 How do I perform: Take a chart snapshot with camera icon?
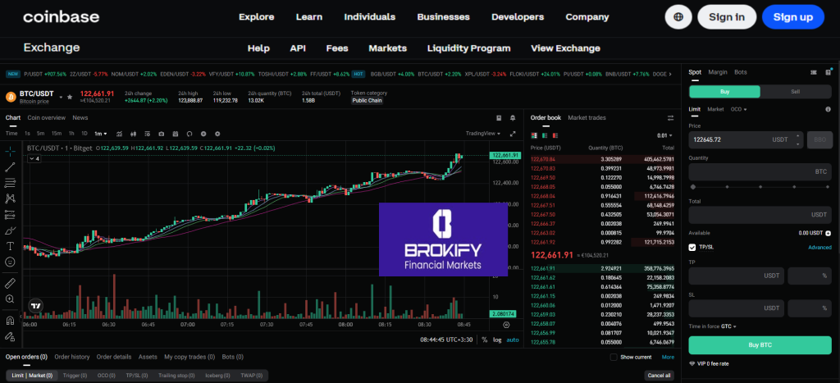162,133
